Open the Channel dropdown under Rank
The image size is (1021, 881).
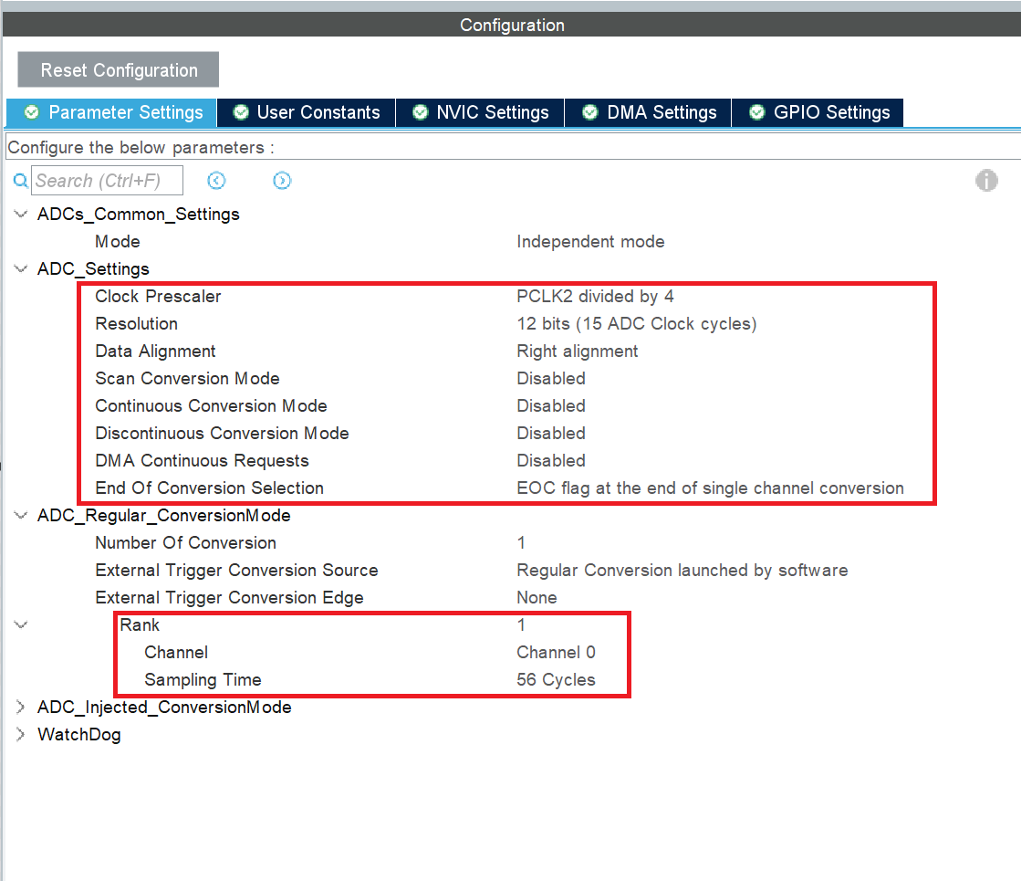(557, 652)
